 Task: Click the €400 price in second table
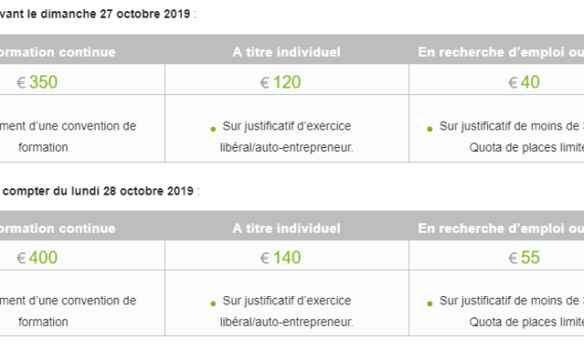(x=37, y=258)
